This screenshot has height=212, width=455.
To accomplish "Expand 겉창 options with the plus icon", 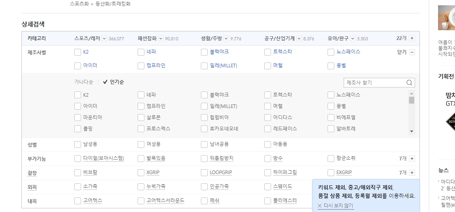I will coord(412,173).
